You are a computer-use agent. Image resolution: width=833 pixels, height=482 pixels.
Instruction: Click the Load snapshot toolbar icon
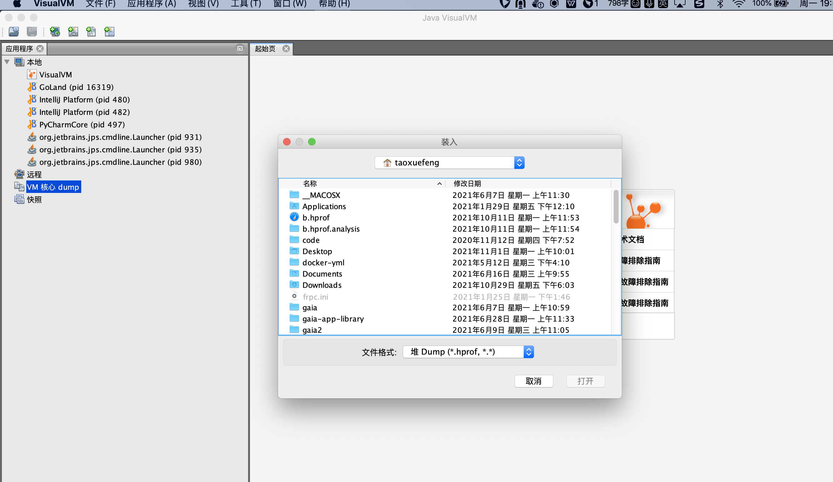[14, 32]
